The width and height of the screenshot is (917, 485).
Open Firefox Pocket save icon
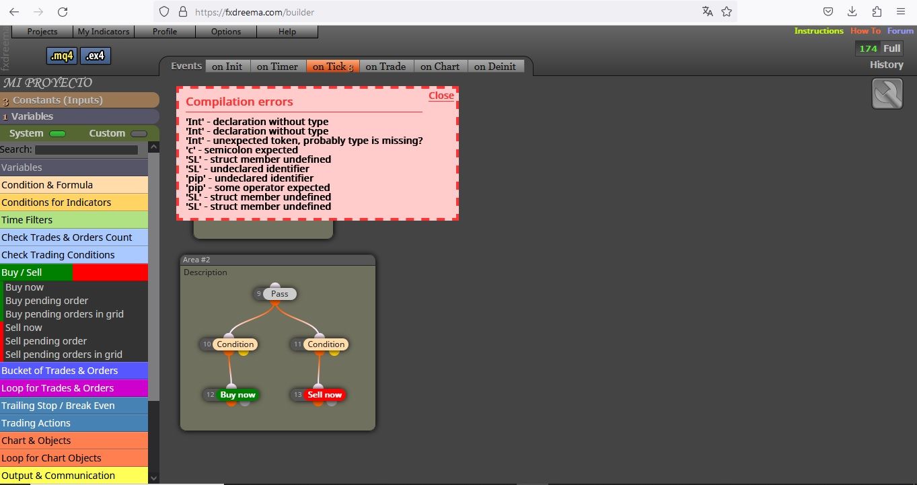coord(828,11)
